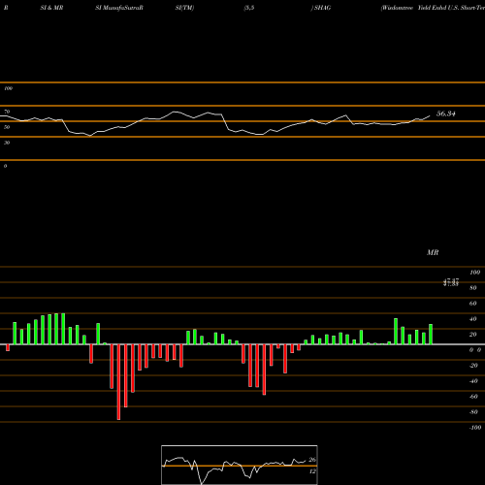Click the 30 level label on RSI axis

click(x=7, y=143)
